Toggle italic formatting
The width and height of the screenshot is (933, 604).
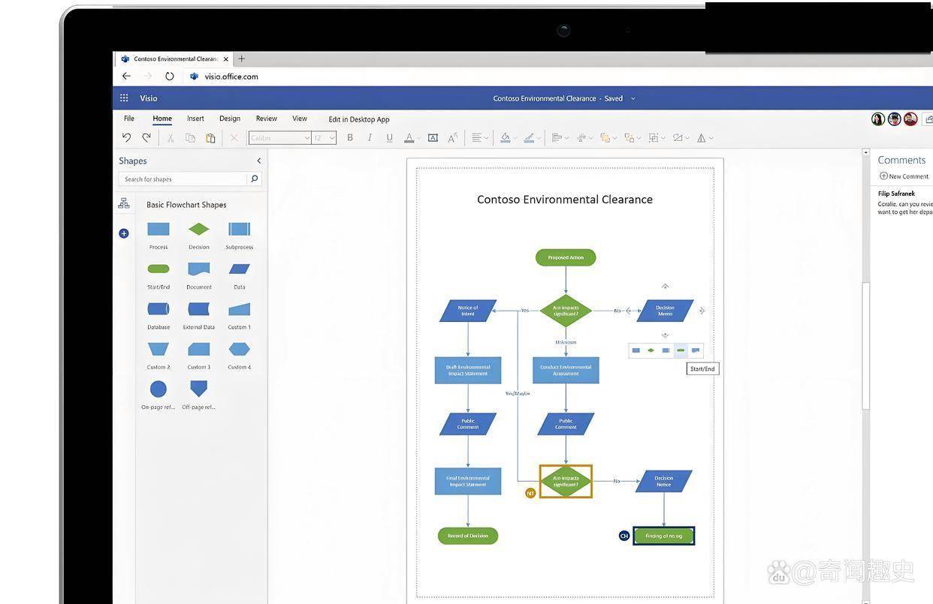(x=370, y=138)
